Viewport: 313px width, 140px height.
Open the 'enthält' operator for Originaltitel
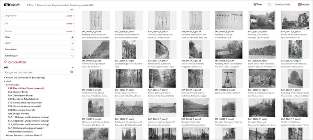coord(70,16)
